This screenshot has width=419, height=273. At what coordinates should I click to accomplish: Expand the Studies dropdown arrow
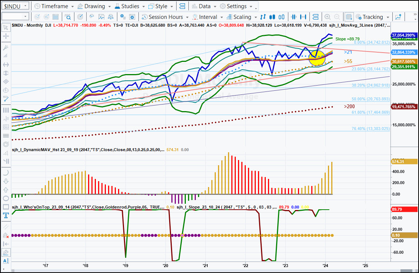(x=144, y=6)
